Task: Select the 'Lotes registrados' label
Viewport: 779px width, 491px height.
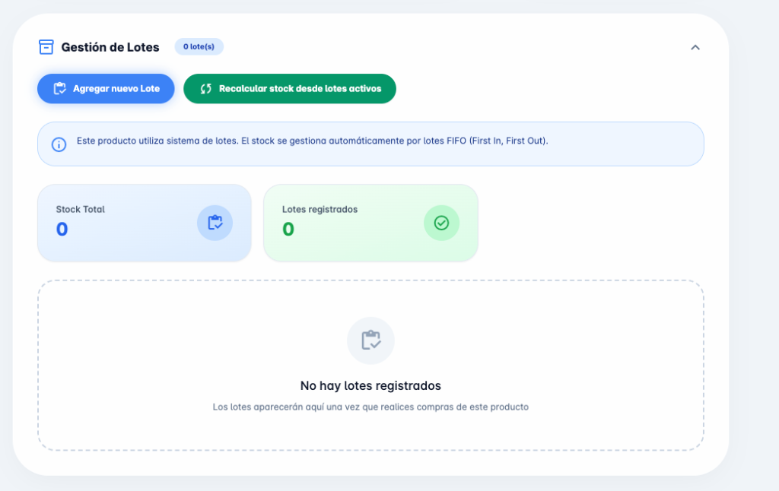Action: tap(320, 210)
